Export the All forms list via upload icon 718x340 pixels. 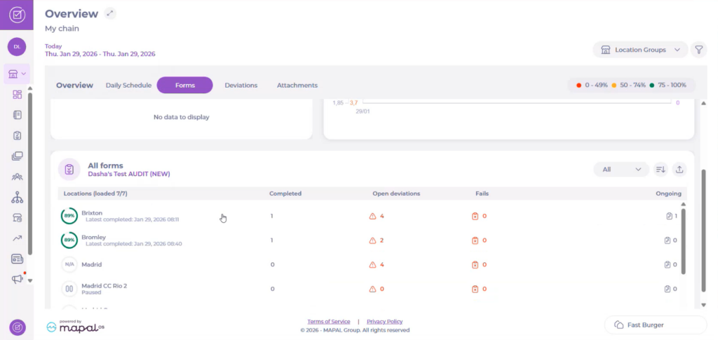click(x=679, y=169)
